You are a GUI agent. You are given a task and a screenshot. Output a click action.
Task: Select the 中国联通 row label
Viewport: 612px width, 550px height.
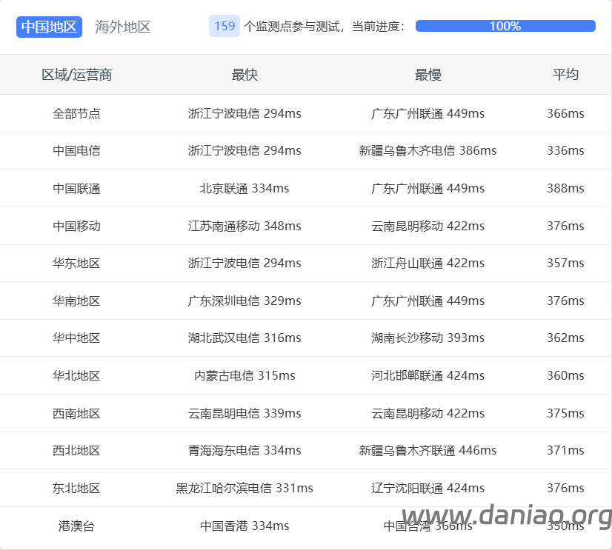(x=76, y=188)
